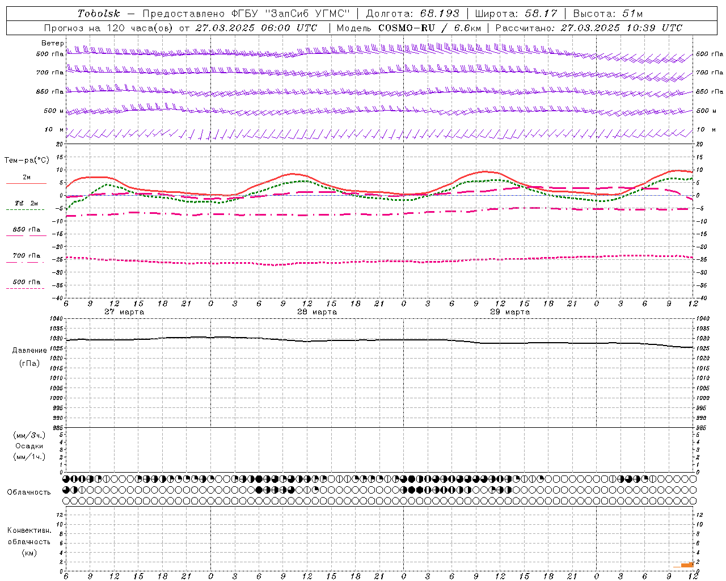726x581 pixels.
Task: Click the Рассчитано: 27.03.2025 10:39 UTC timestamp
Action: (x=589, y=28)
